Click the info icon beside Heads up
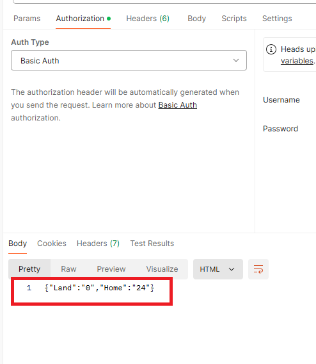This screenshot has width=316, height=364. click(271, 49)
